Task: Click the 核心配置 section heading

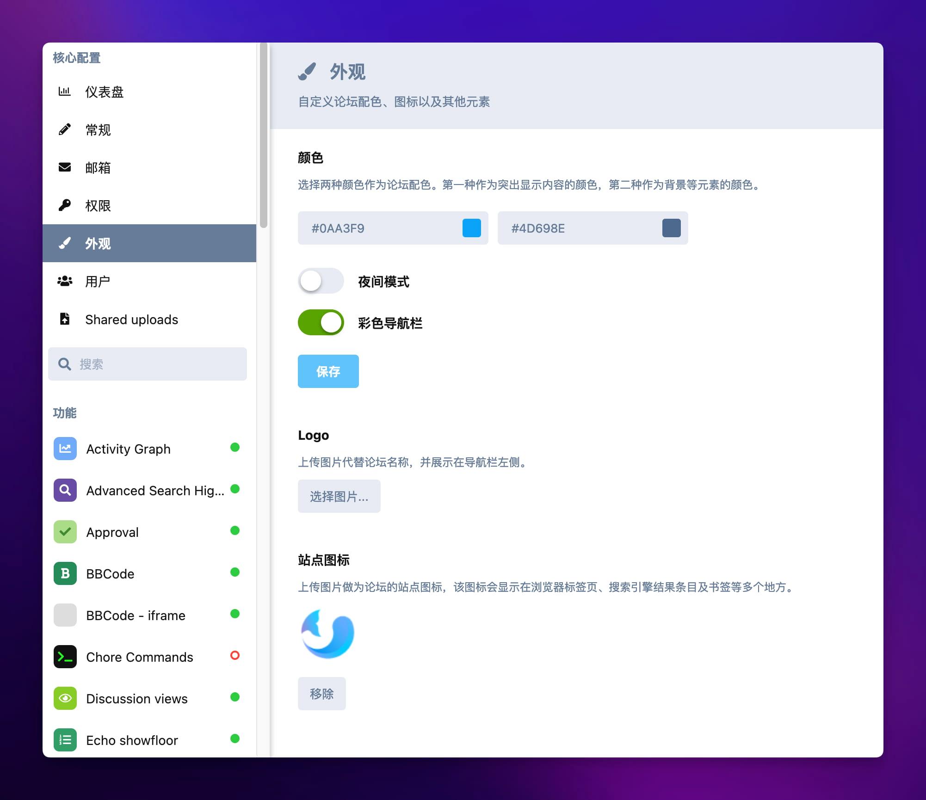Action: [77, 58]
